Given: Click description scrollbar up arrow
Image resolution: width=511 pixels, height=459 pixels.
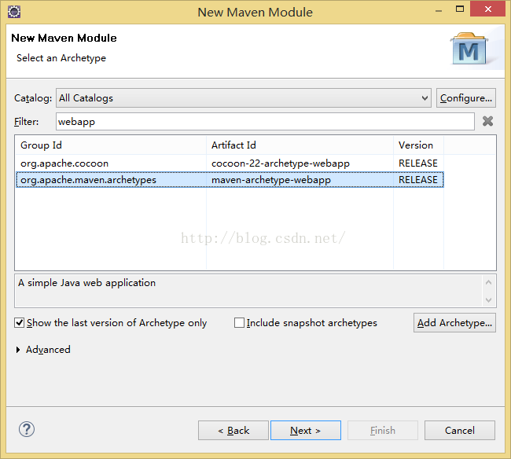Looking at the screenshot, I should (488, 282).
